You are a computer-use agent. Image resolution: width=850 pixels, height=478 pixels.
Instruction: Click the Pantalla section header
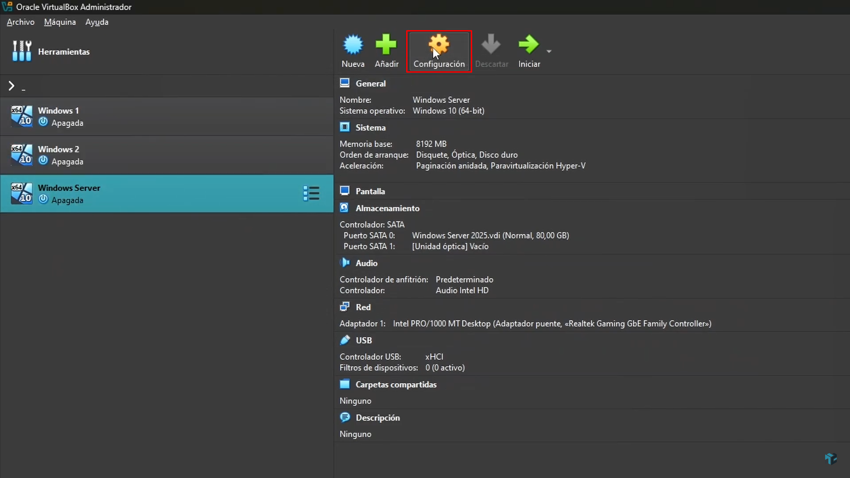[x=370, y=190]
